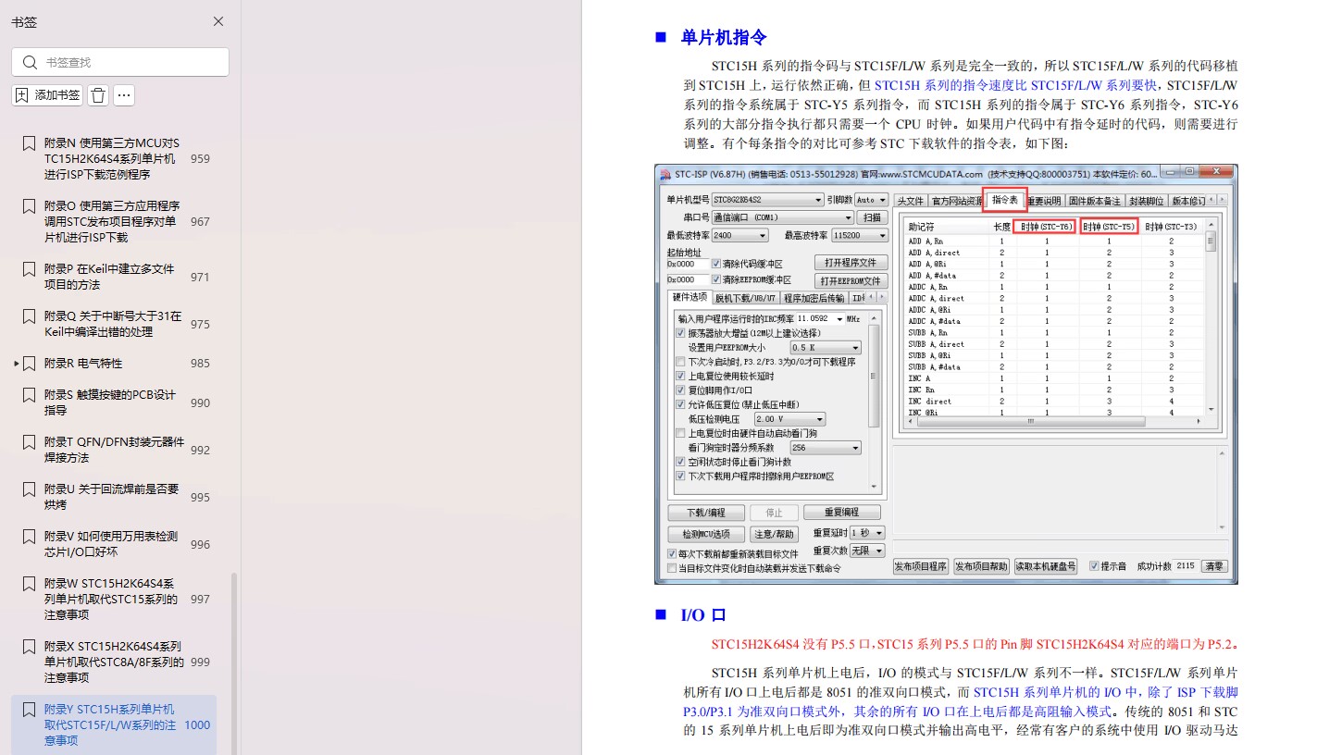1317x755 pixels.
Task: Toggle 允许低压复位 checkbox
Action: click(681, 404)
